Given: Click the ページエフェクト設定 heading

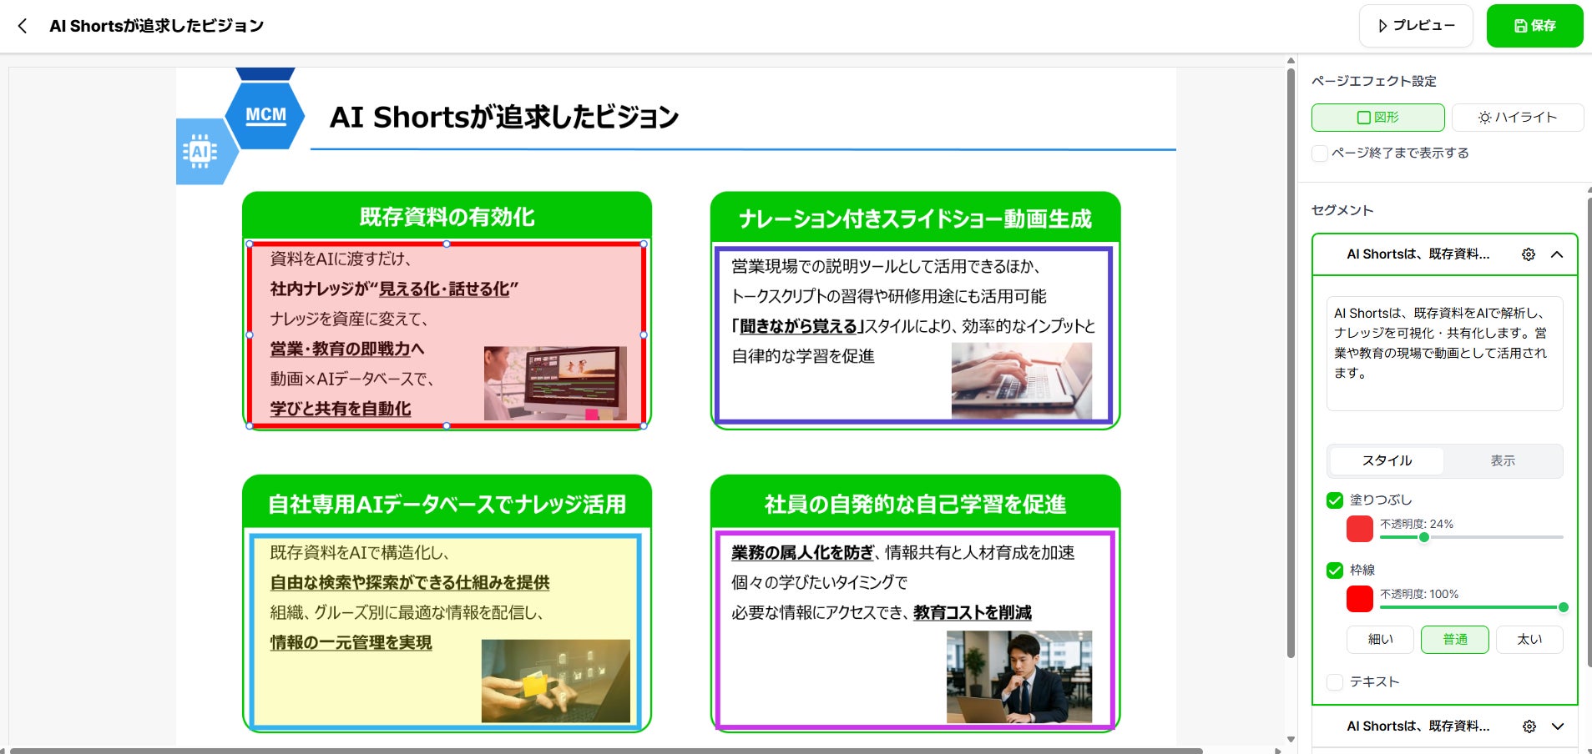Looking at the screenshot, I should (1374, 81).
